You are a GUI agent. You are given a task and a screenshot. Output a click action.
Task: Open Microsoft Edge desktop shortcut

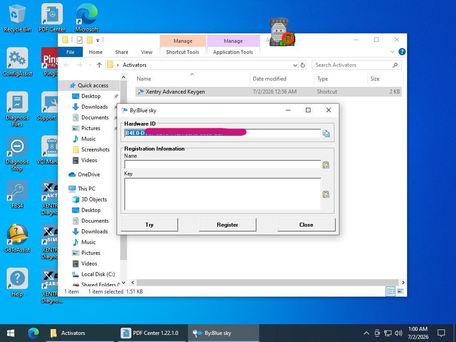pyautogui.click(x=87, y=18)
